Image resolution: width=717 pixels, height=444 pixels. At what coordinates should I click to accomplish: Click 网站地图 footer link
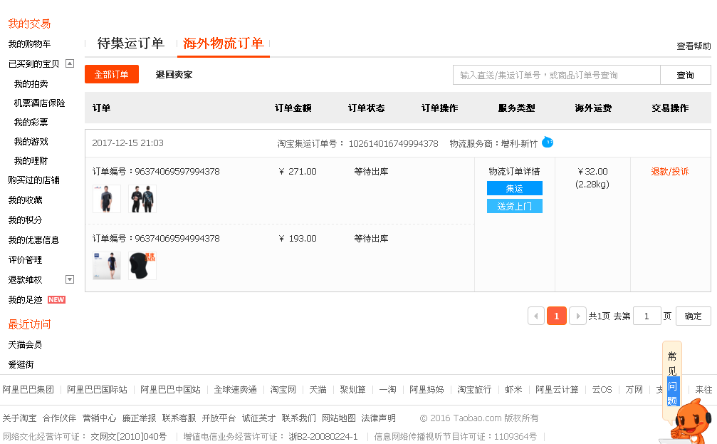pos(338,418)
